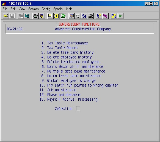Click the green play arrow icon
The image size is (160, 142).
(120, 16)
